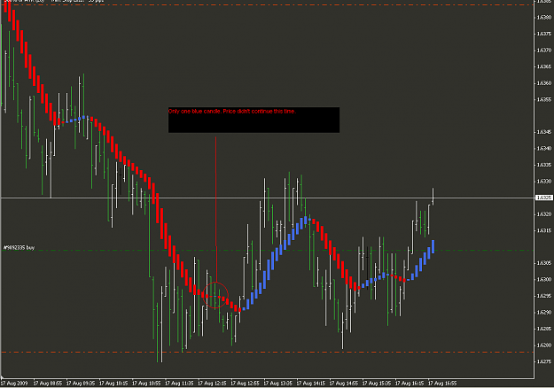This screenshot has width=554, height=388.
Task: Click the '17 Aug 13:35' time axis label
Action: (x=277, y=384)
